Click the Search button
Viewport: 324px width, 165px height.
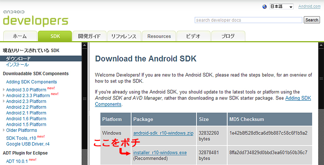click(311, 20)
